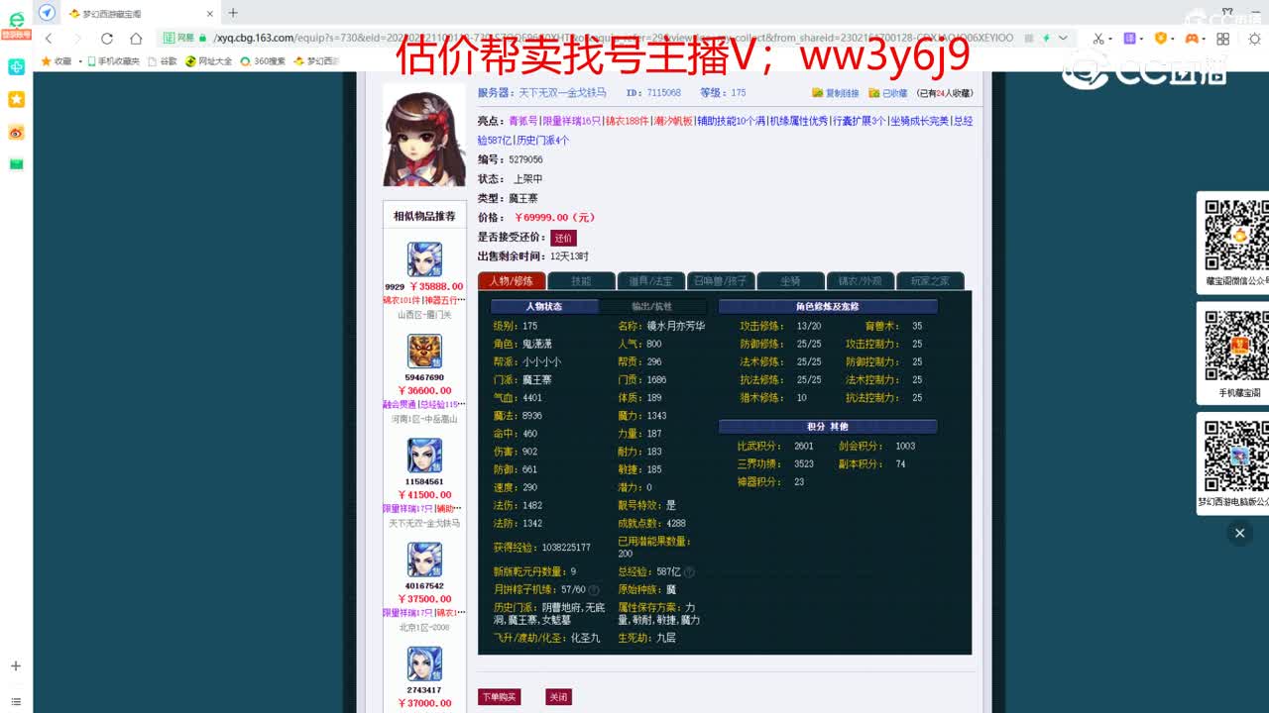Click the purple extension icon in toolbar
Screen dimensions: 1269x713
1129,39
